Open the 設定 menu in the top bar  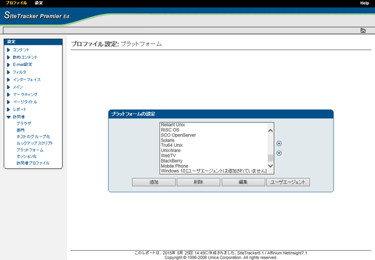[x=38, y=3]
